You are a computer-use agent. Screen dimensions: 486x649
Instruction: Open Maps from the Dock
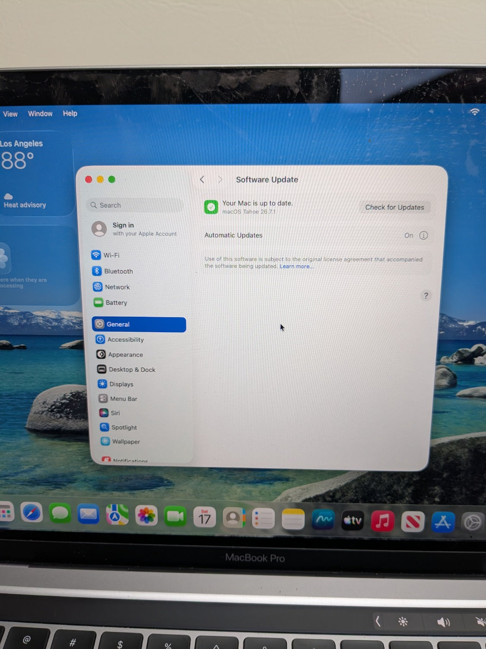tap(118, 515)
